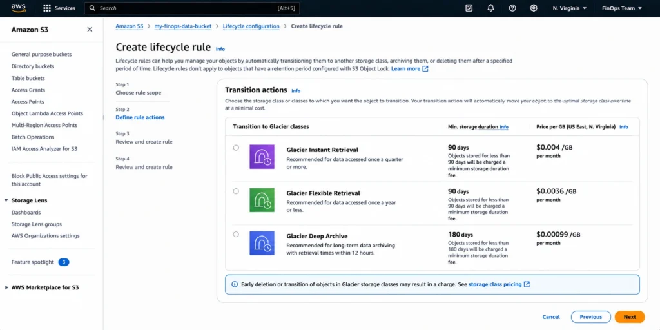
Task: Click the Glacier Instant Retrieval title
Action: [322, 150]
